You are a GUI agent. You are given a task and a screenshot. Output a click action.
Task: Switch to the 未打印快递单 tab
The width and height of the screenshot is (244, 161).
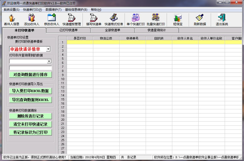24,30
